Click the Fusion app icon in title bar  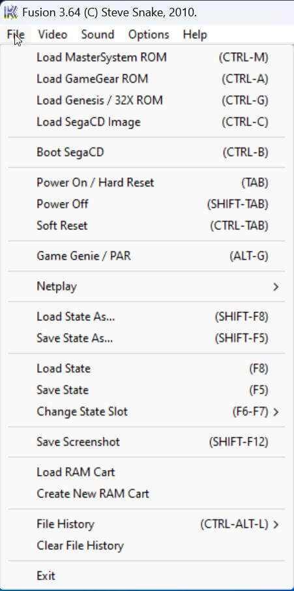tap(11, 12)
